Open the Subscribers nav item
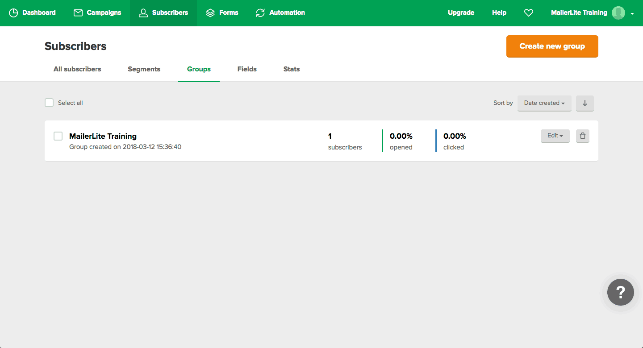 coord(163,13)
